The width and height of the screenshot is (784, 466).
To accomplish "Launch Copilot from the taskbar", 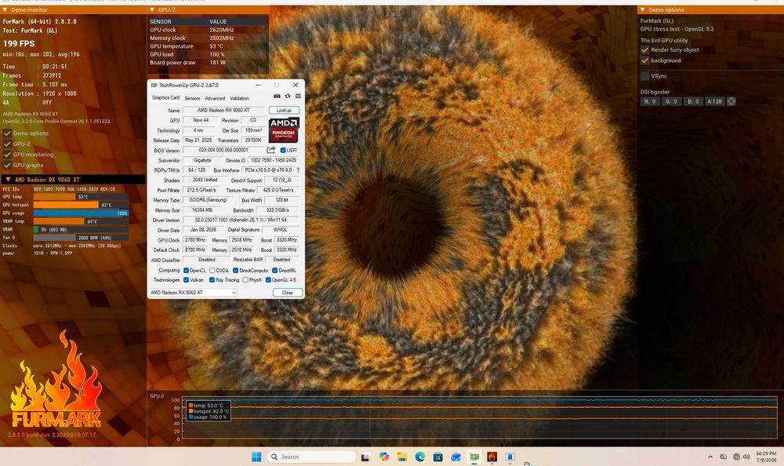I will coord(384,457).
